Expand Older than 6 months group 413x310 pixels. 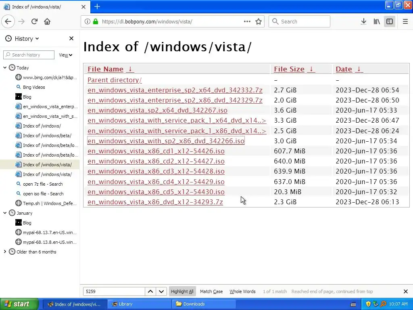(5, 252)
